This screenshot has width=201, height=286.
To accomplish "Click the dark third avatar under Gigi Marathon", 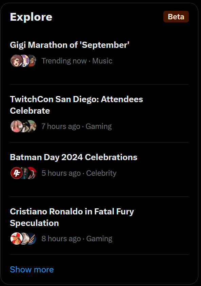I will [x=33, y=61].
